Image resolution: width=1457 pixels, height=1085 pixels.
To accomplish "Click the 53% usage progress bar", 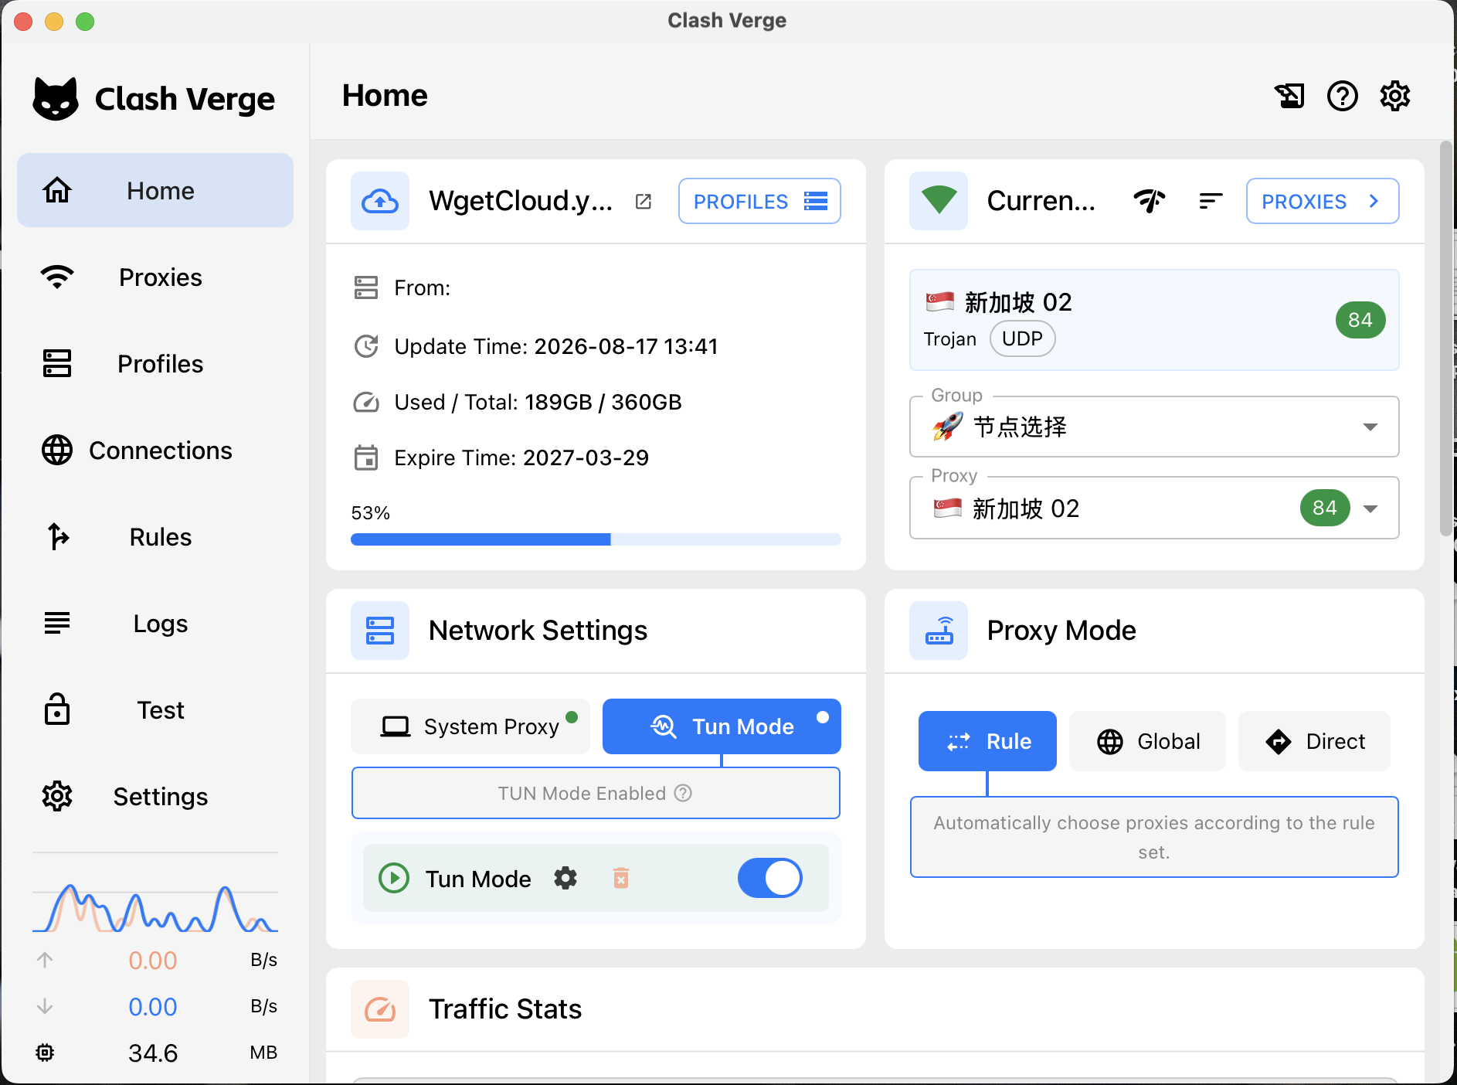I will pos(596,539).
